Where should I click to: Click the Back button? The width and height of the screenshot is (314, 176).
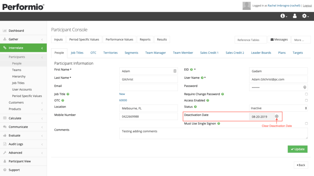click(301, 165)
